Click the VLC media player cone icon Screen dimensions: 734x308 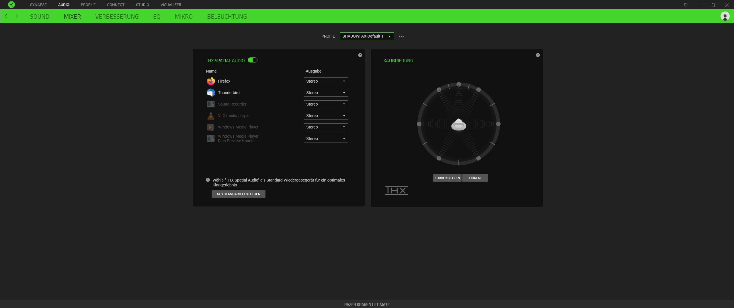pyautogui.click(x=211, y=116)
